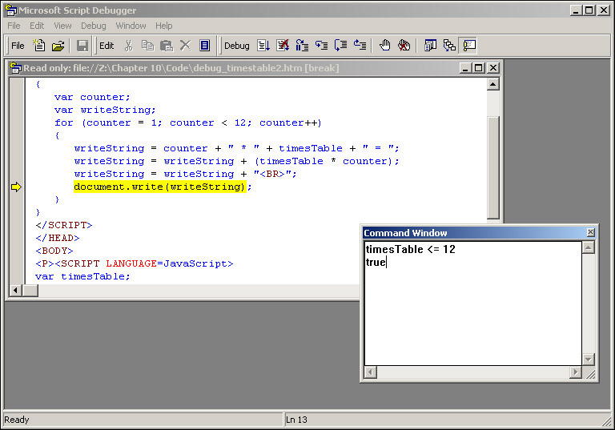The height and width of the screenshot is (430, 615).
Task: Click the highlighted document.write(writeString) line
Action: 159,187
